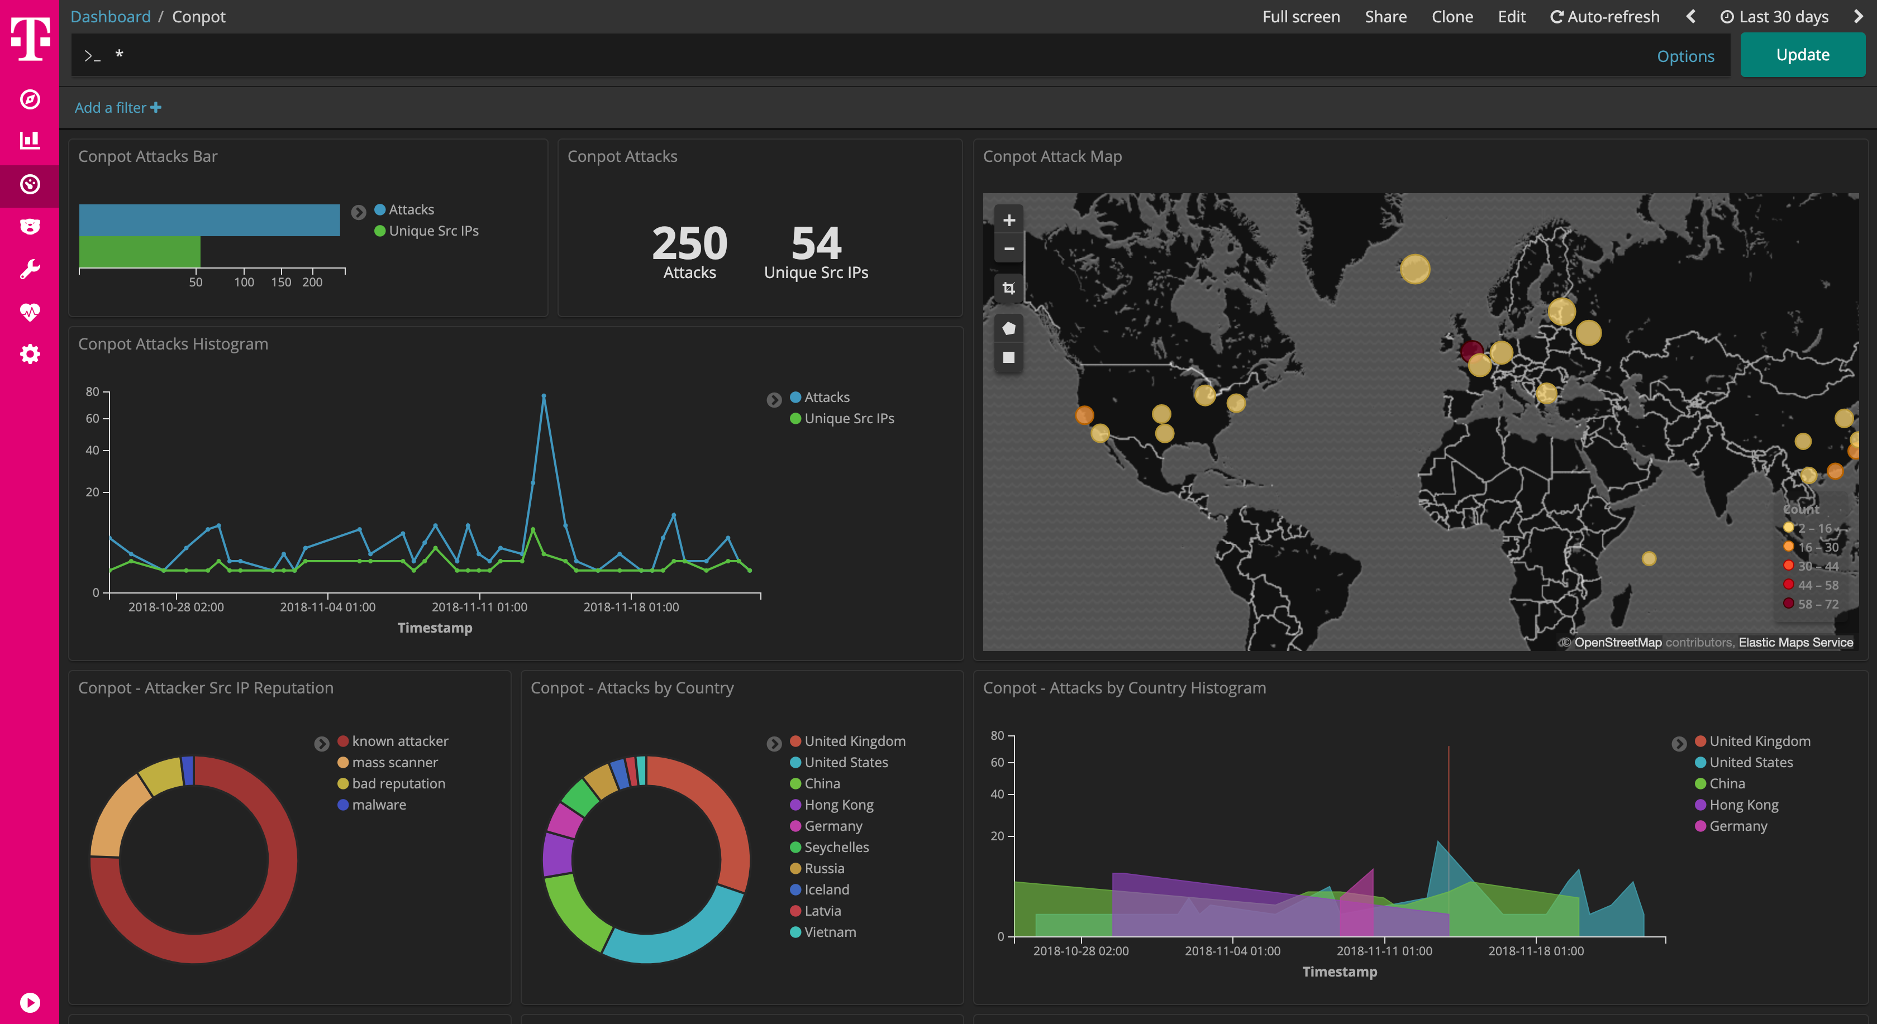Switch to the Dashboard breadcrumb link
This screenshot has height=1024, width=1877.
(110, 16)
